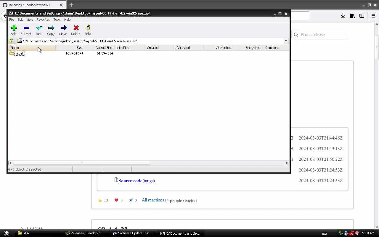Sort by the Packed Size column

[100, 48]
